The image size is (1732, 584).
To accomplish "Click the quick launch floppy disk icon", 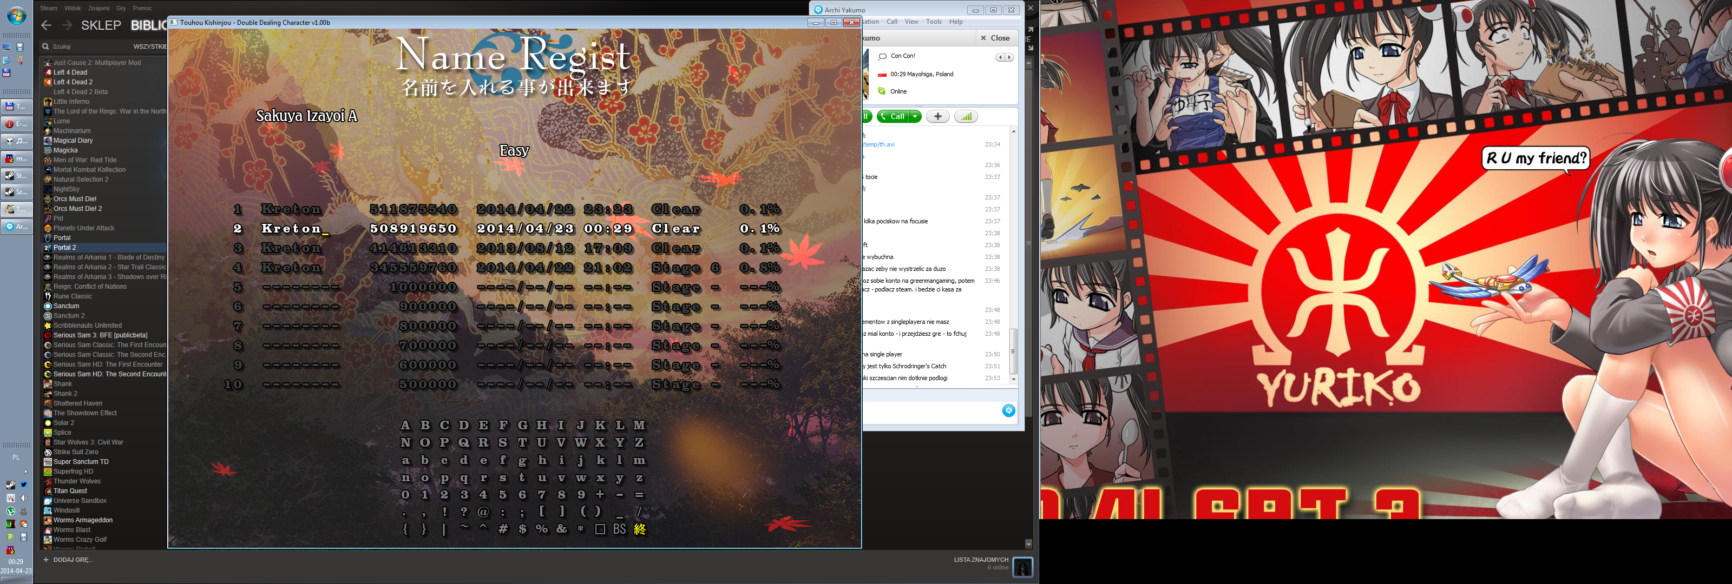I will (6, 72).
